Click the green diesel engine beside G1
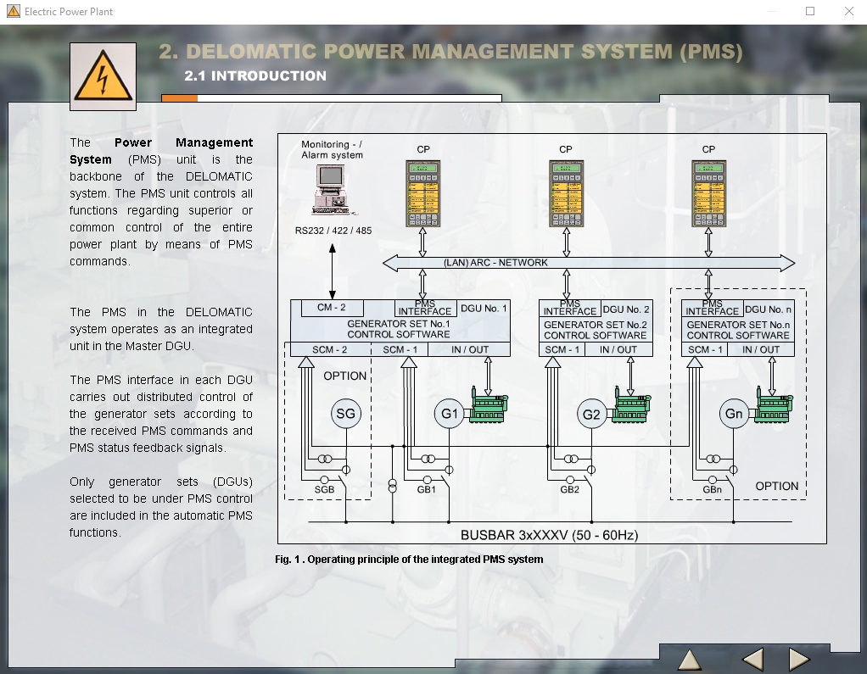The image size is (867, 674). [x=489, y=406]
